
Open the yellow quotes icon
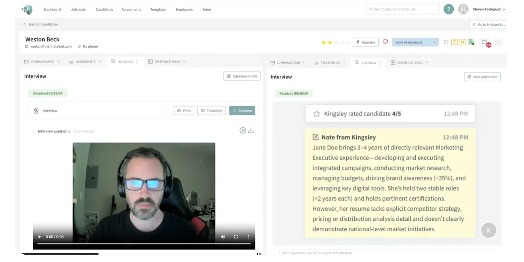[x=463, y=42]
